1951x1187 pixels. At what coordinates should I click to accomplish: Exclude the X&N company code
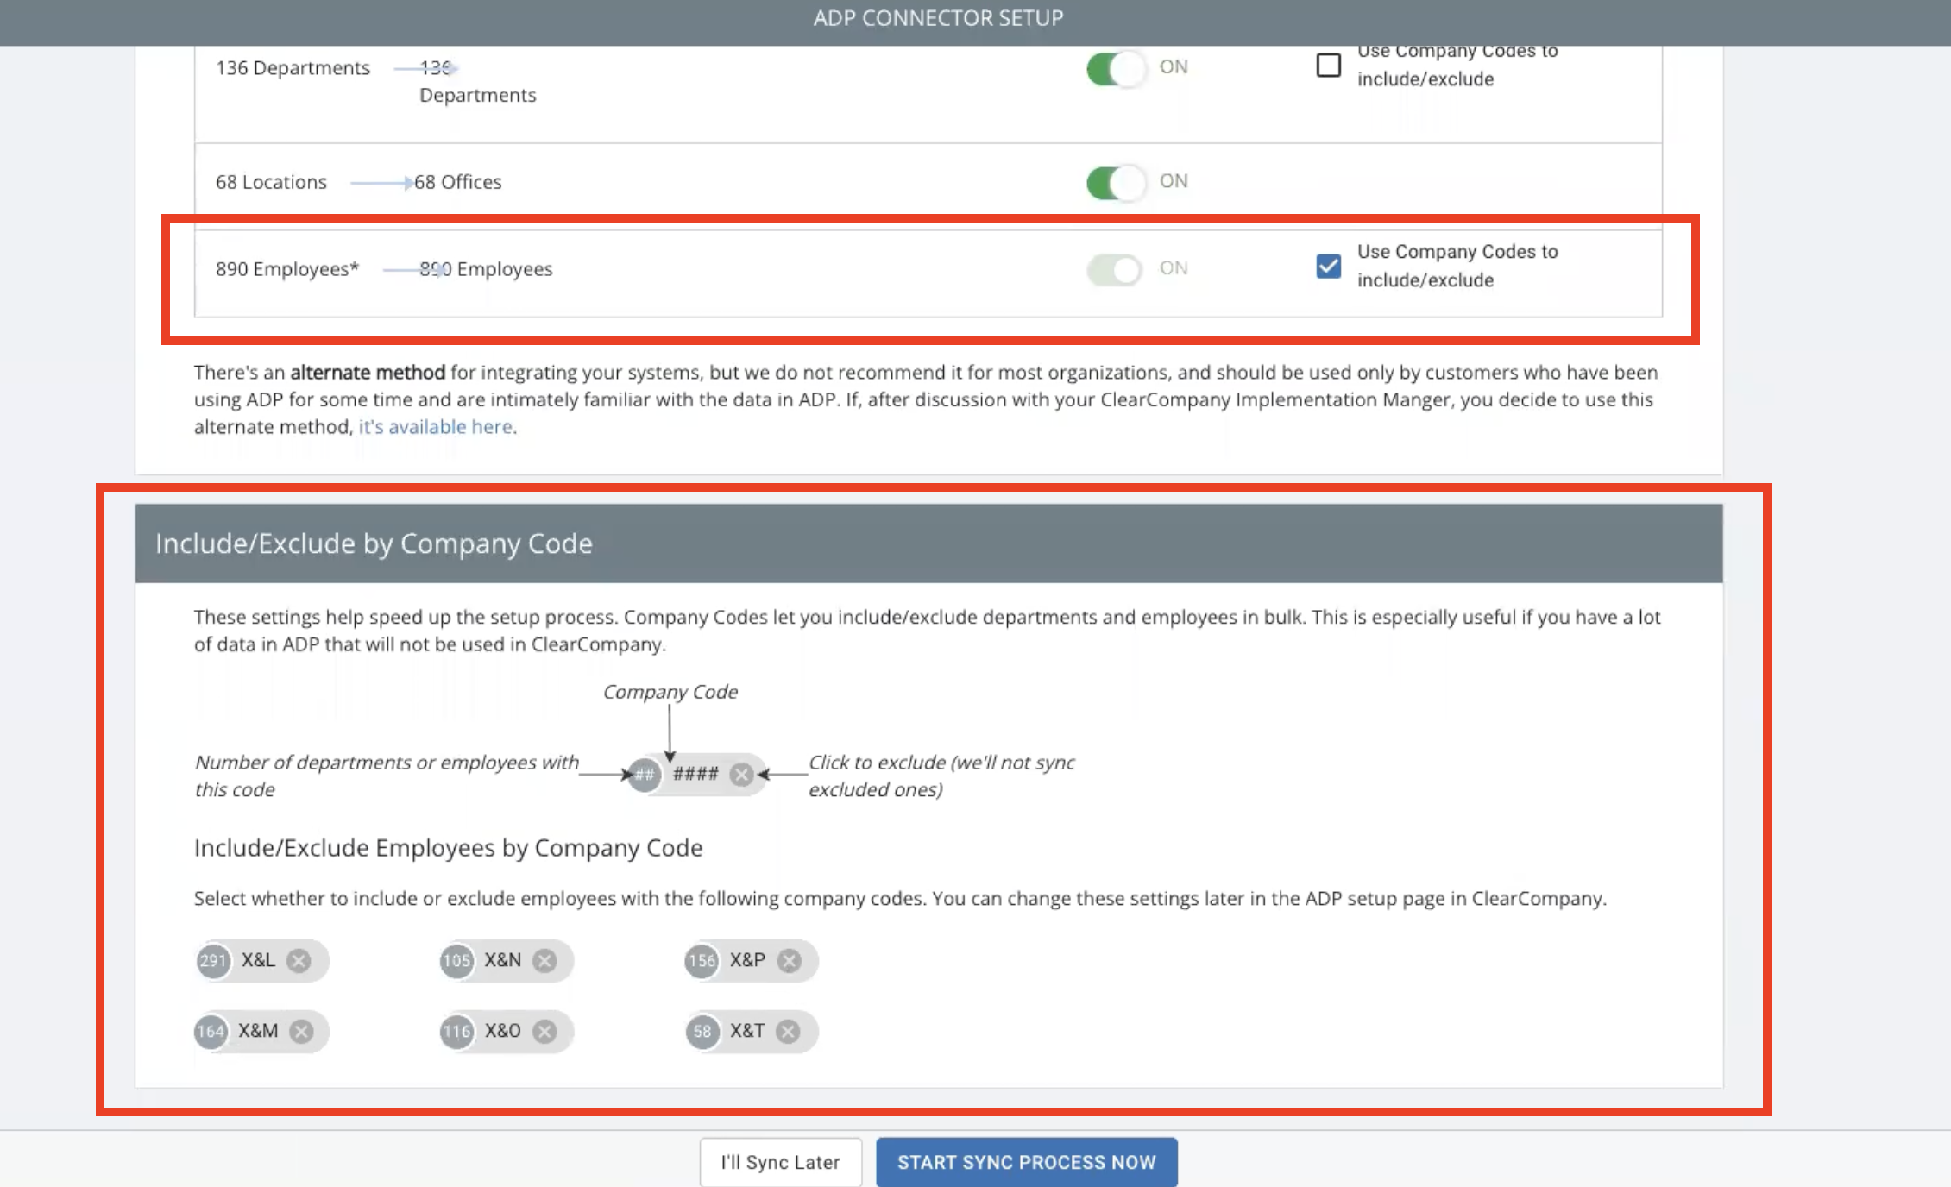(544, 960)
